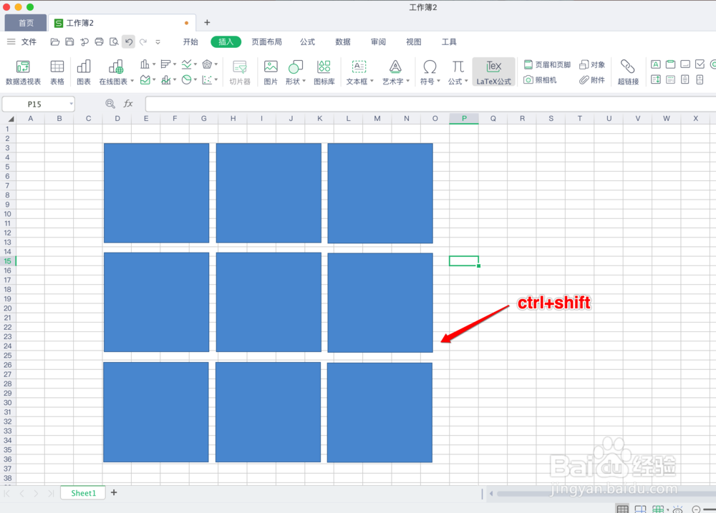
Task: Open the 审阅 ribbon tab
Action: (378, 42)
